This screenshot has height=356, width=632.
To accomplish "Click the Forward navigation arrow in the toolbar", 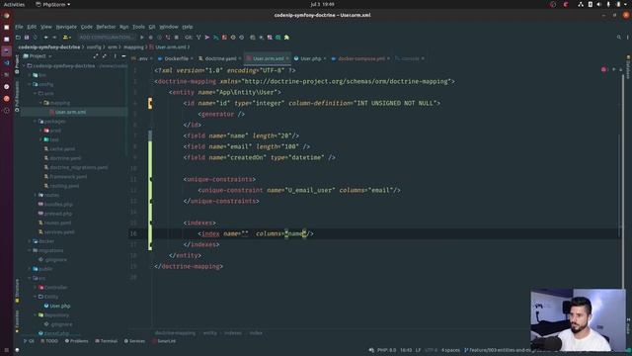I will (54, 38).
